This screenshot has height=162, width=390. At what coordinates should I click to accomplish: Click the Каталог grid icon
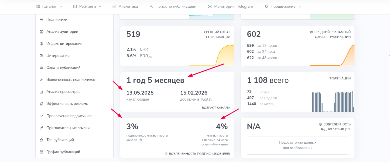tap(38, 6)
